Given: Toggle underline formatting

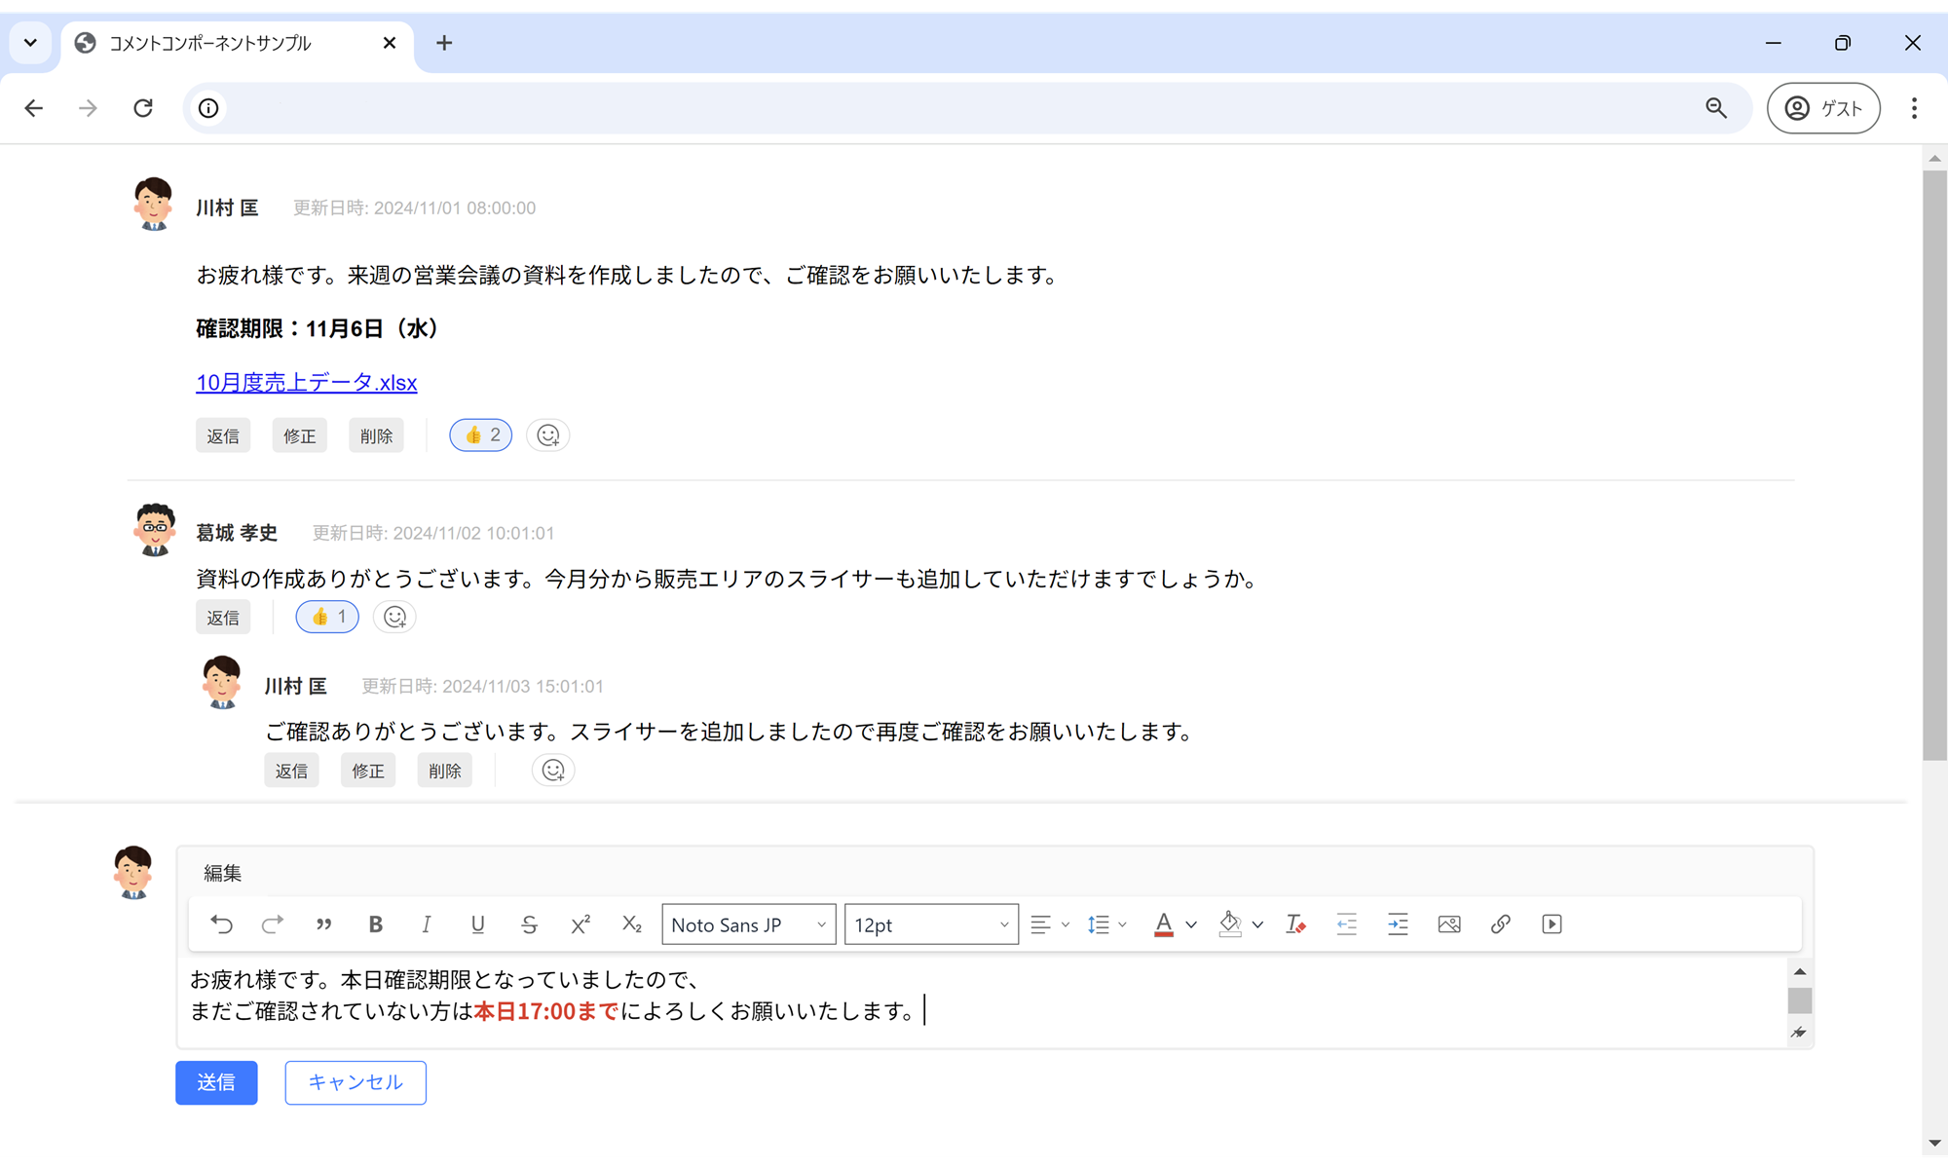Looking at the screenshot, I should click(x=477, y=924).
